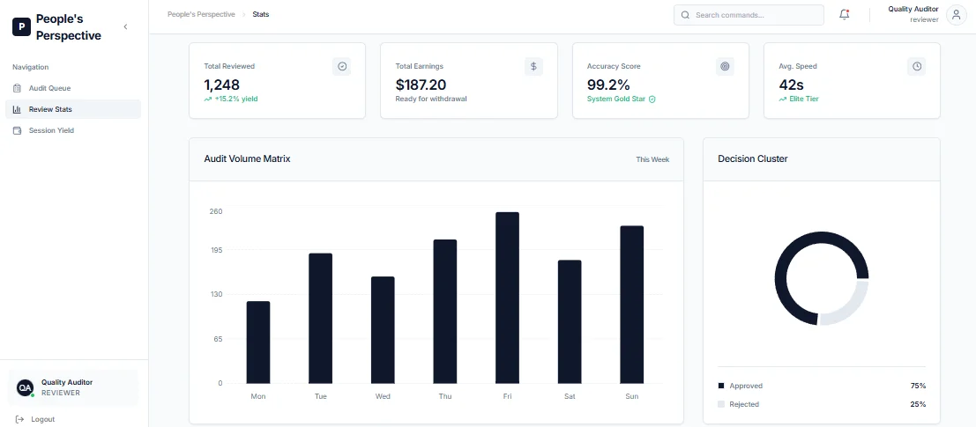Click the Rejected legend color swatch
Image resolution: width=976 pixels, height=427 pixels.
tap(721, 404)
